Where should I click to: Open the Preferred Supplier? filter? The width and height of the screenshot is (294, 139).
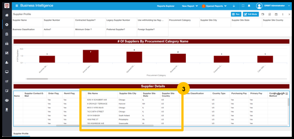(x=121, y=32)
